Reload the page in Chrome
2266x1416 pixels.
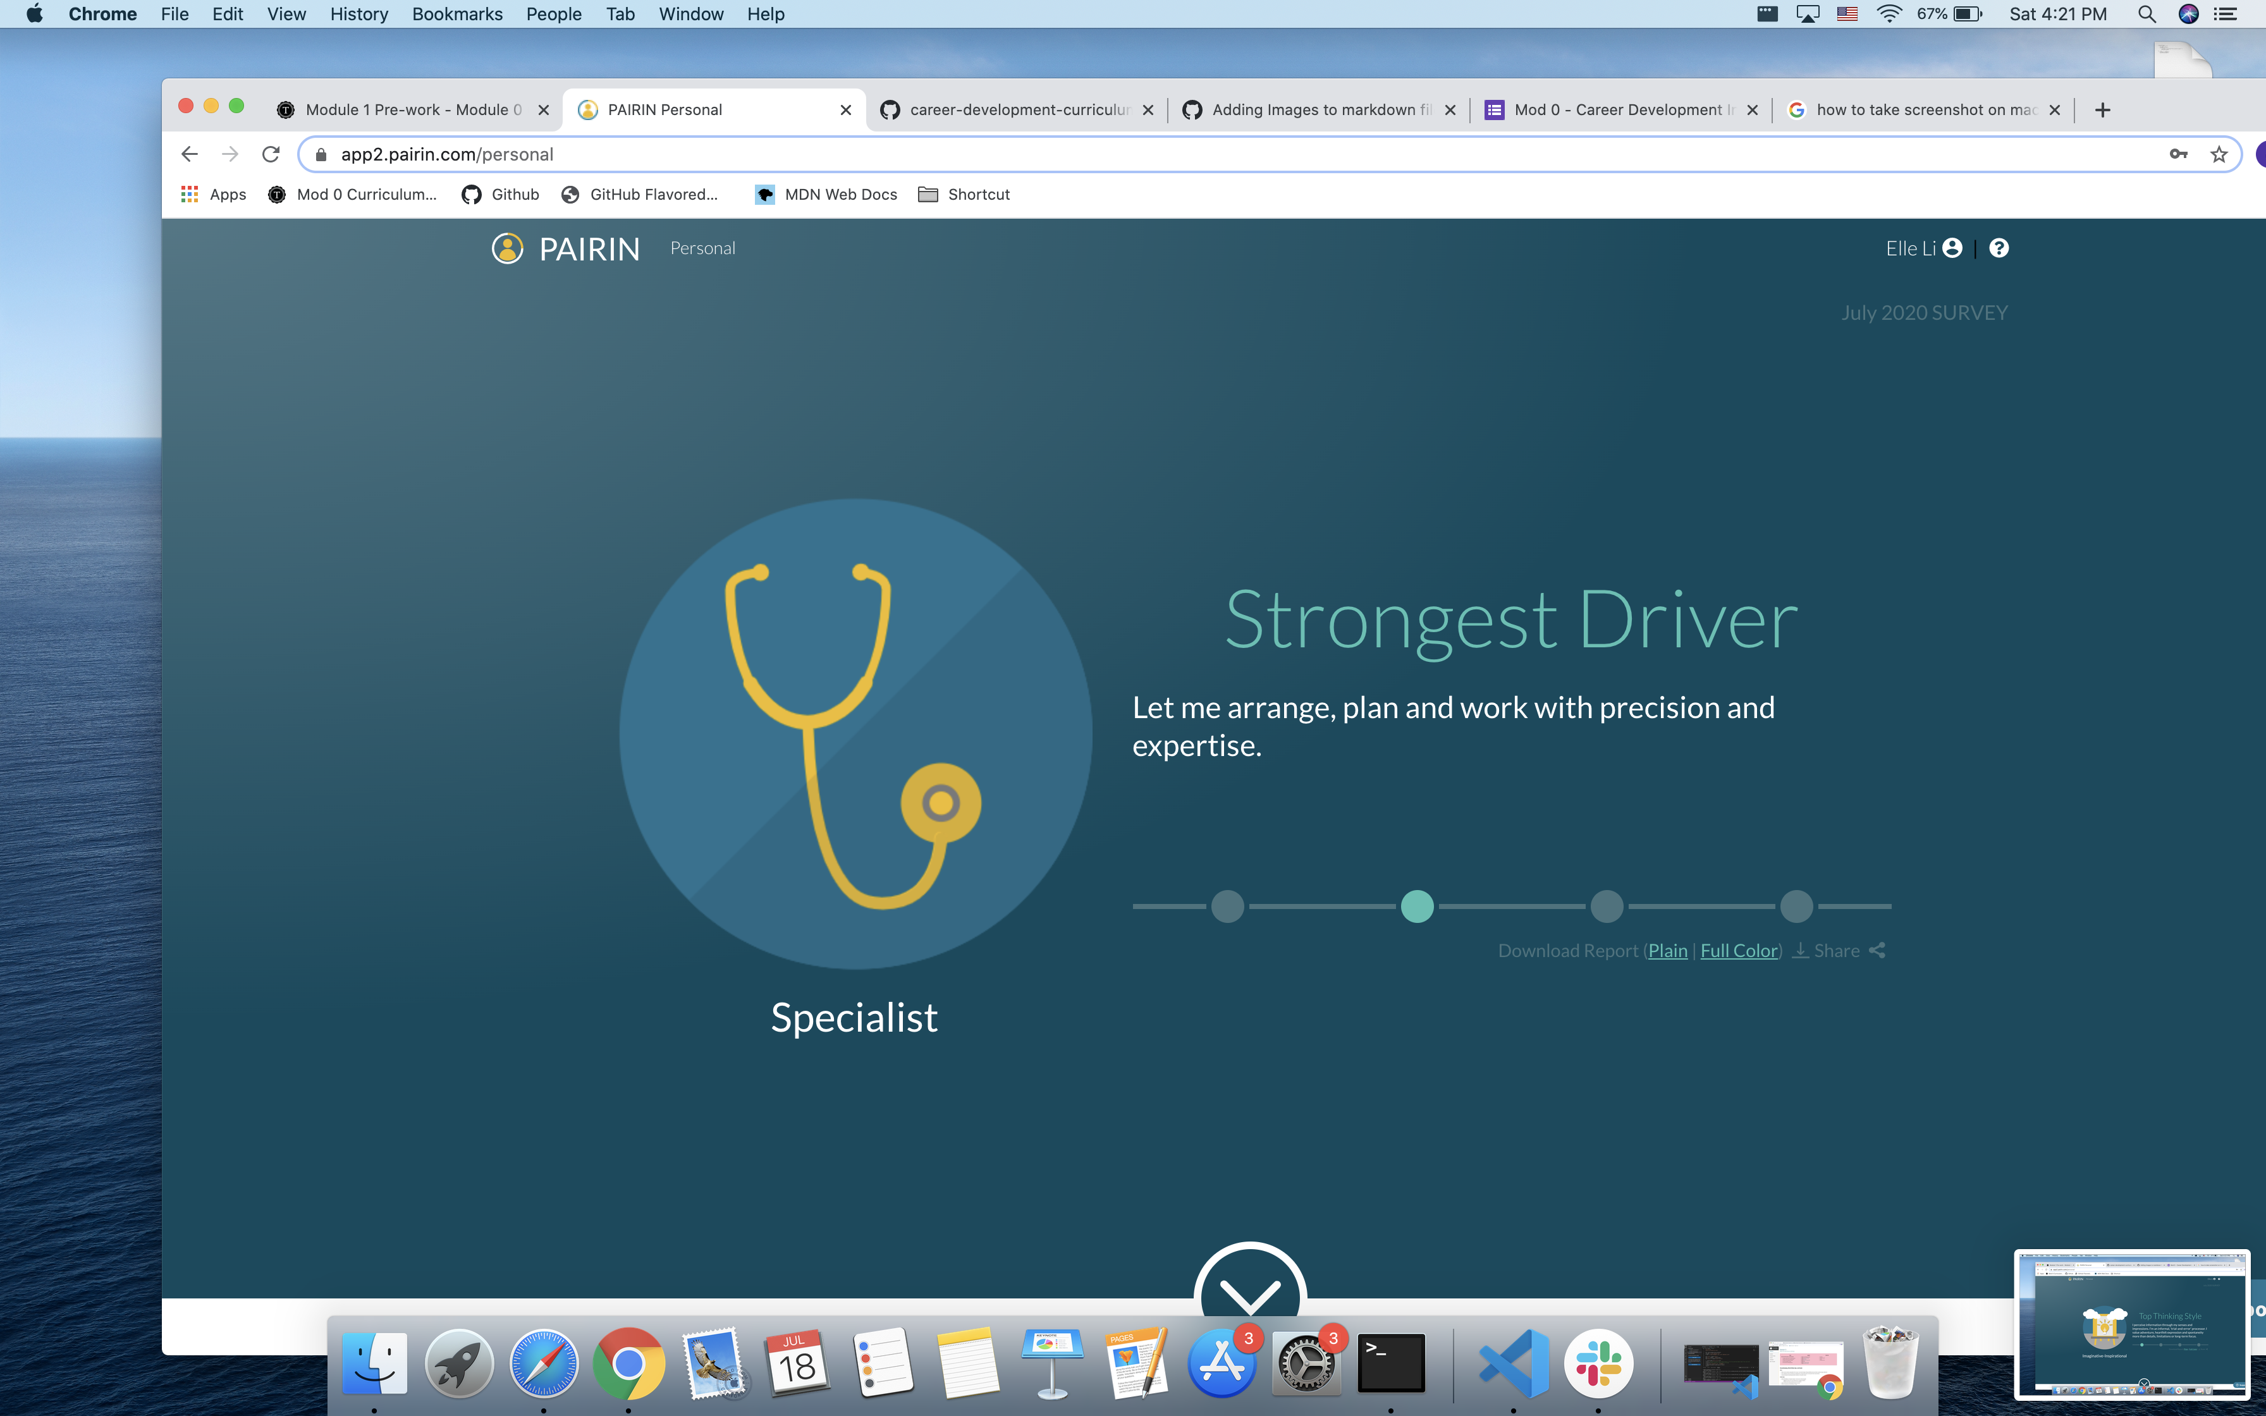271,154
